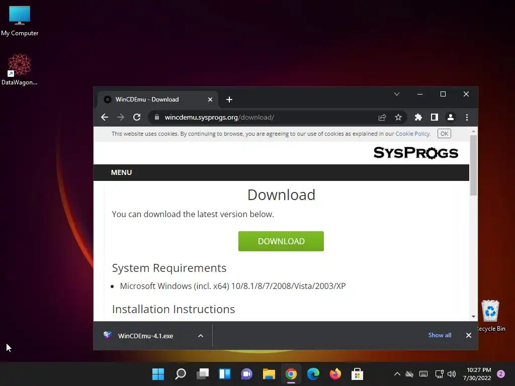Go back to the previous page in Chrome
Viewport: 515px width, 386px height.
(x=105, y=117)
